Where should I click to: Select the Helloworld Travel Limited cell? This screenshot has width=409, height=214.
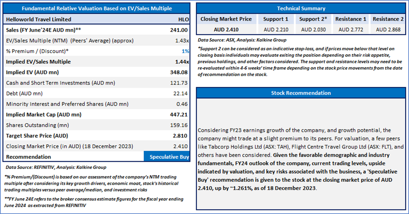pyautogui.click(x=39, y=19)
